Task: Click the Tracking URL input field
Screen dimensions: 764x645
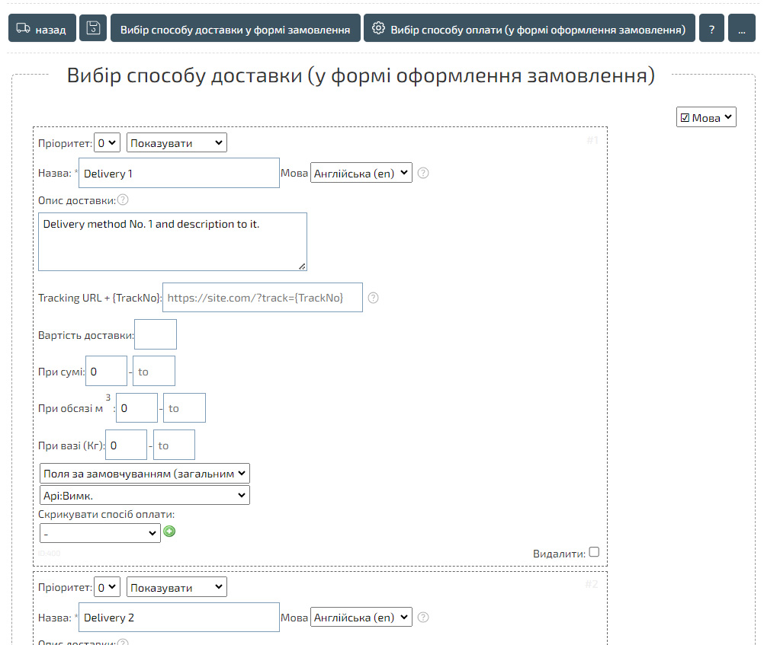Action: (x=262, y=298)
